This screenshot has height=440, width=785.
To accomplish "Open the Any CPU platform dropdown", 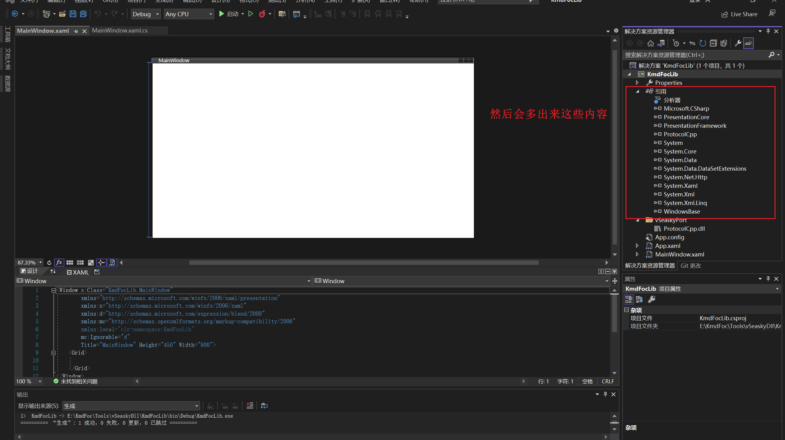I will pyautogui.click(x=189, y=14).
